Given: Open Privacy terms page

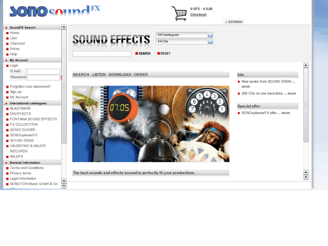Looking at the screenshot, I should coord(21,173).
